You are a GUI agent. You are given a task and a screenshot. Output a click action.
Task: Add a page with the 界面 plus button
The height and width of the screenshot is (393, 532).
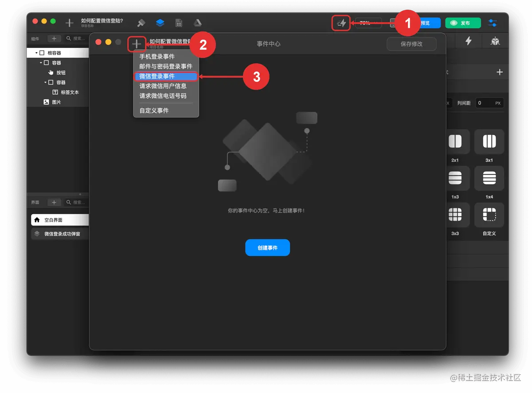pos(54,202)
